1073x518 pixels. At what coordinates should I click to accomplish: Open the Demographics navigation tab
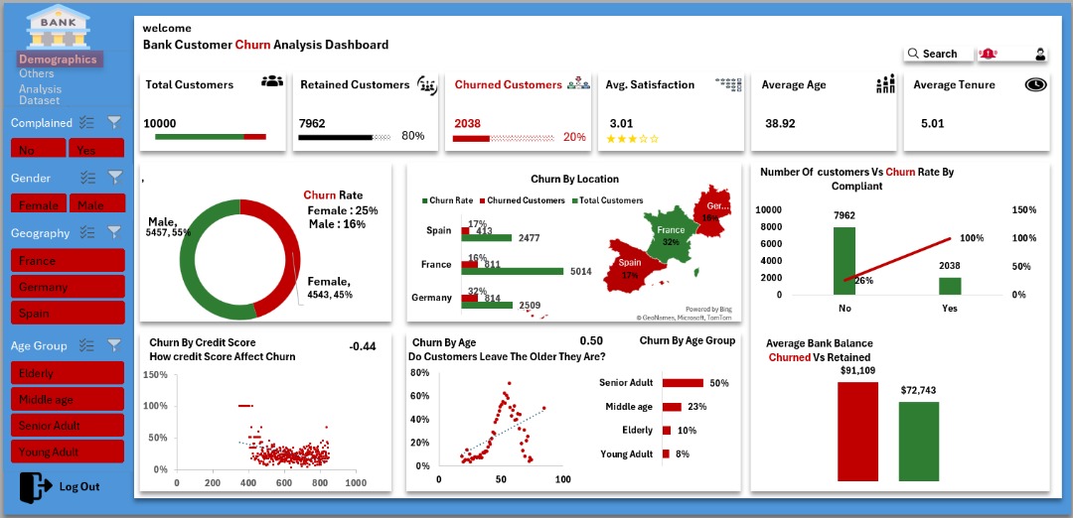click(x=58, y=60)
